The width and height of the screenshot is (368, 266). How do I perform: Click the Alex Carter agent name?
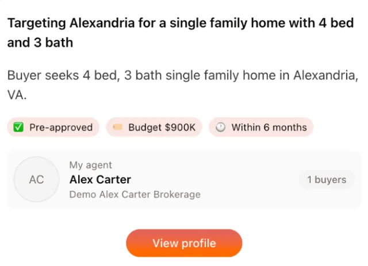coord(100,180)
